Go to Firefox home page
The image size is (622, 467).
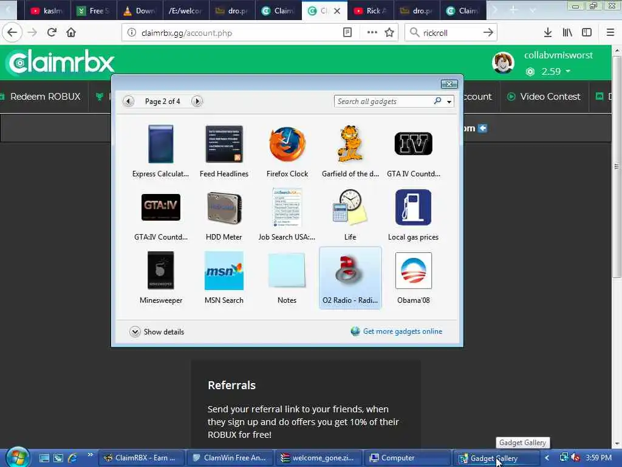pos(71,33)
